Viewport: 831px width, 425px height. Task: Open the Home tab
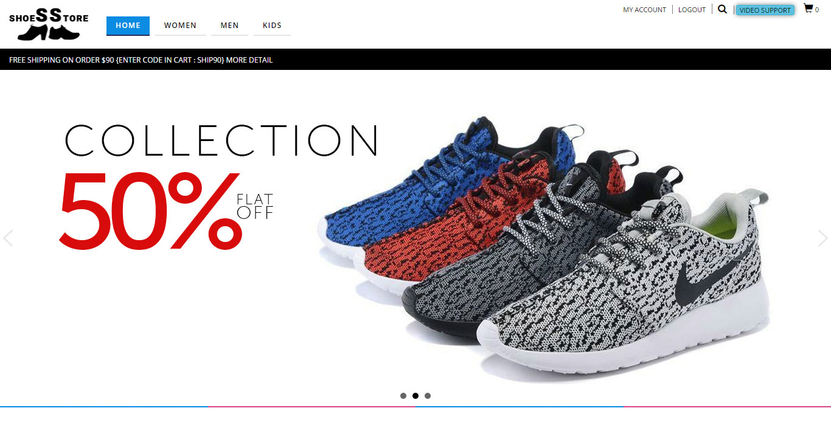tap(128, 26)
